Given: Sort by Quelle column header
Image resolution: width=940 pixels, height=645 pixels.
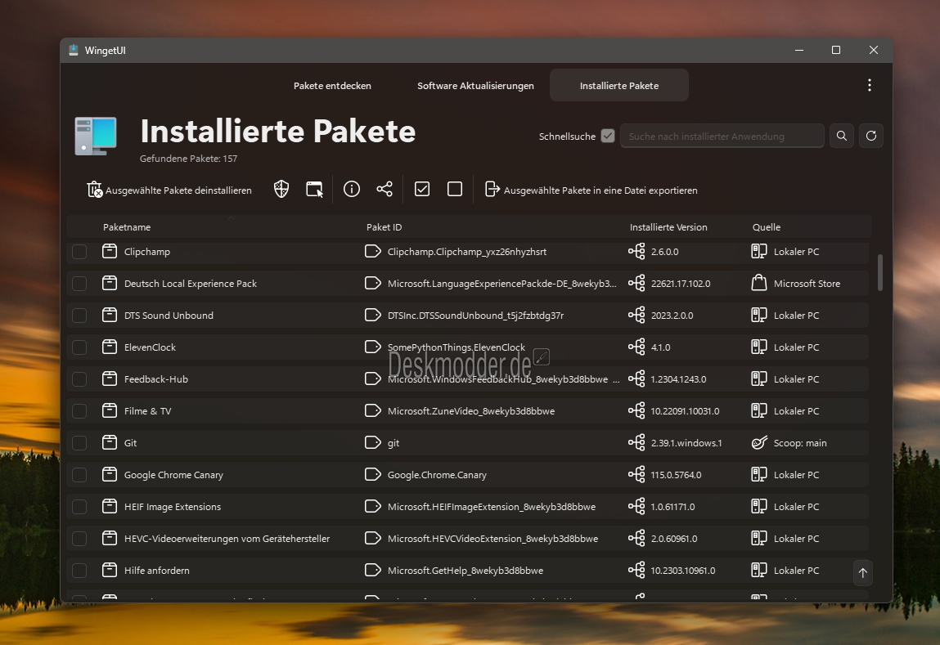Looking at the screenshot, I should pyautogui.click(x=766, y=227).
